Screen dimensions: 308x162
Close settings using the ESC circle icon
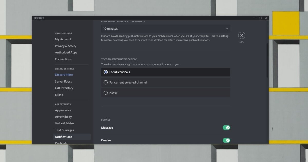pyautogui.click(x=242, y=35)
